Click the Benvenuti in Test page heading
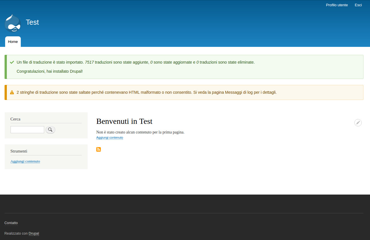Screen dimensions: 370x240 click(x=124, y=121)
